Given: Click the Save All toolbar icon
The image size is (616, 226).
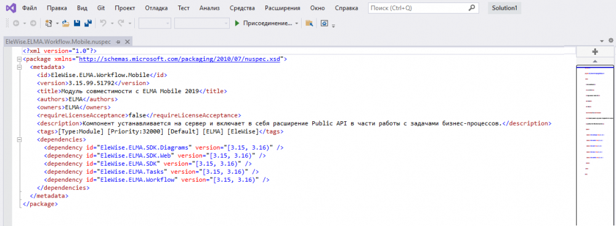Looking at the screenshot, I should click(x=88, y=23).
